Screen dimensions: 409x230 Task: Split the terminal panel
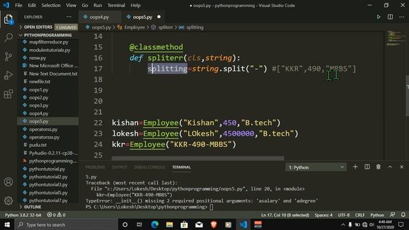pyautogui.click(x=367, y=167)
